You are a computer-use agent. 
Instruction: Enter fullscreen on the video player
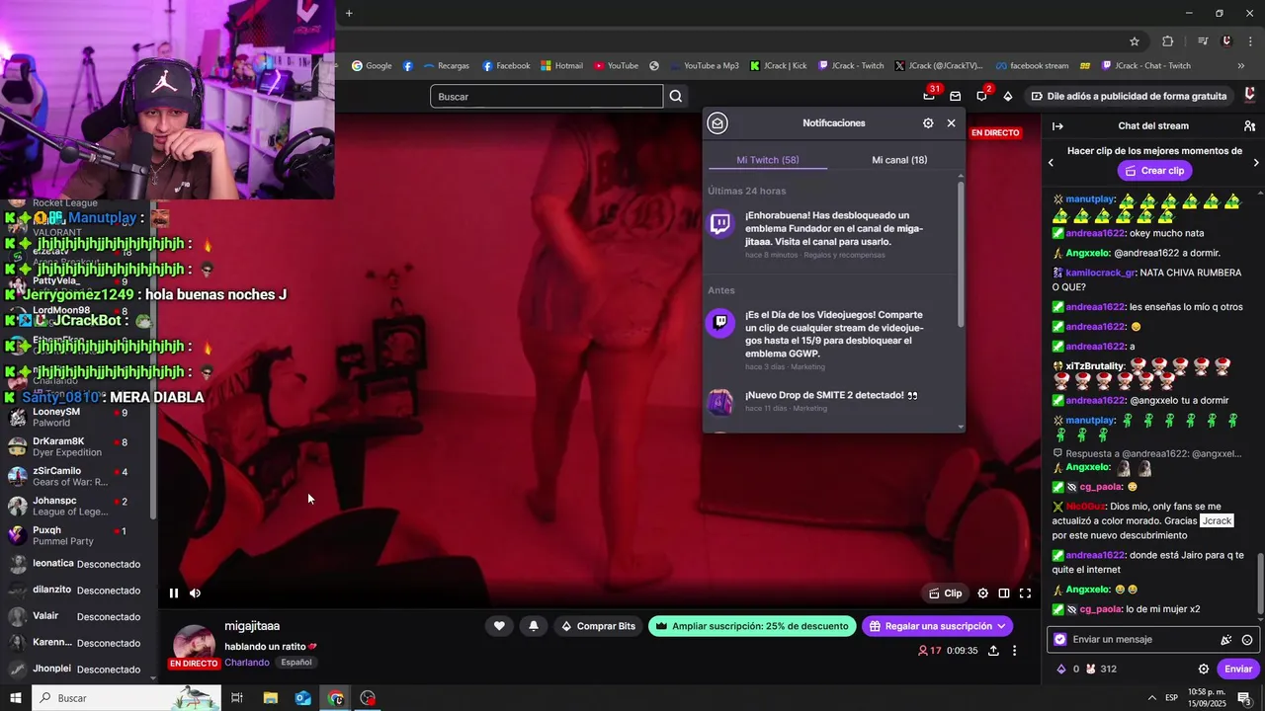tap(1025, 593)
